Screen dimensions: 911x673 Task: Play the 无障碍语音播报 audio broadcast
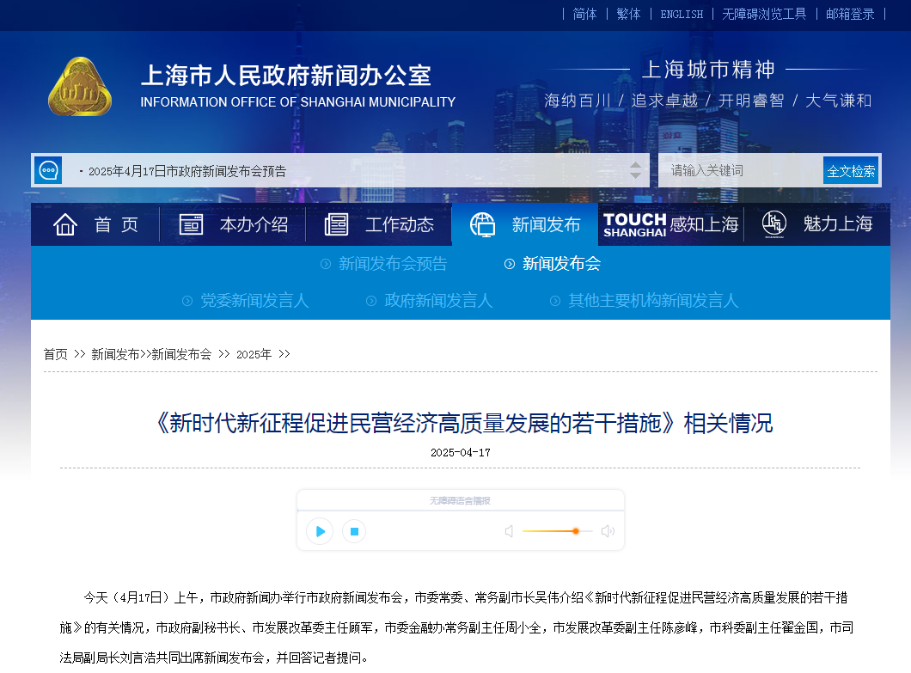(x=319, y=531)
